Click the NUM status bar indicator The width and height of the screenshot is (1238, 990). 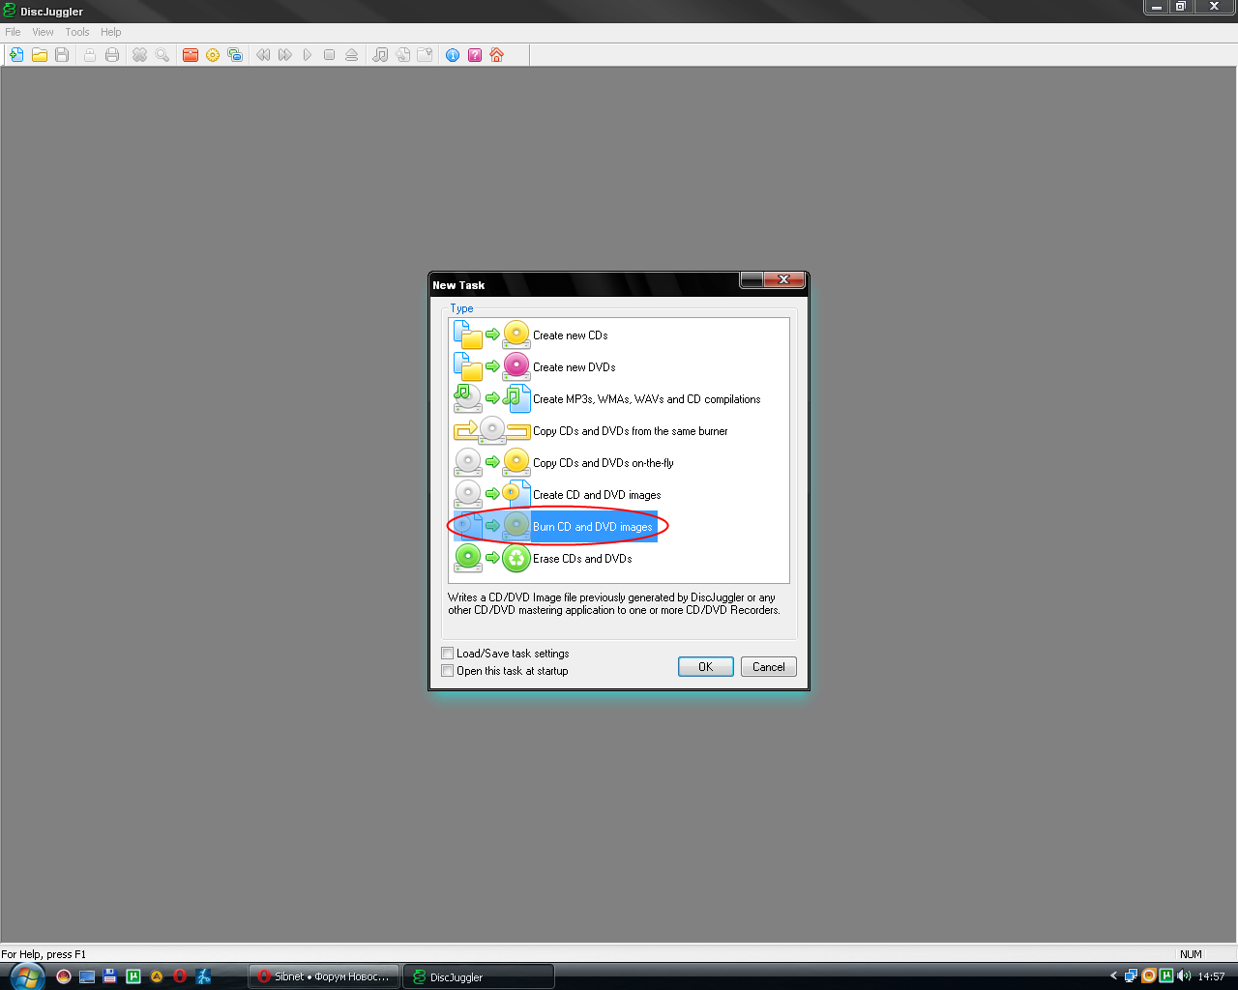tap(1191, 954)
